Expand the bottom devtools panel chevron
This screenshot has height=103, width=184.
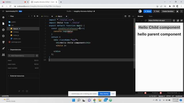[182, 93]
